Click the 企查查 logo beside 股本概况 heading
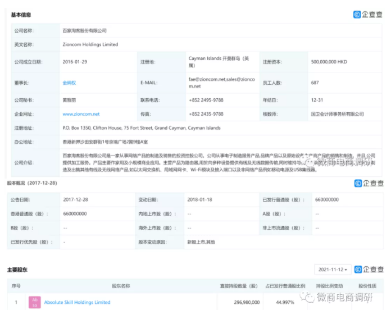 [369, 183]
